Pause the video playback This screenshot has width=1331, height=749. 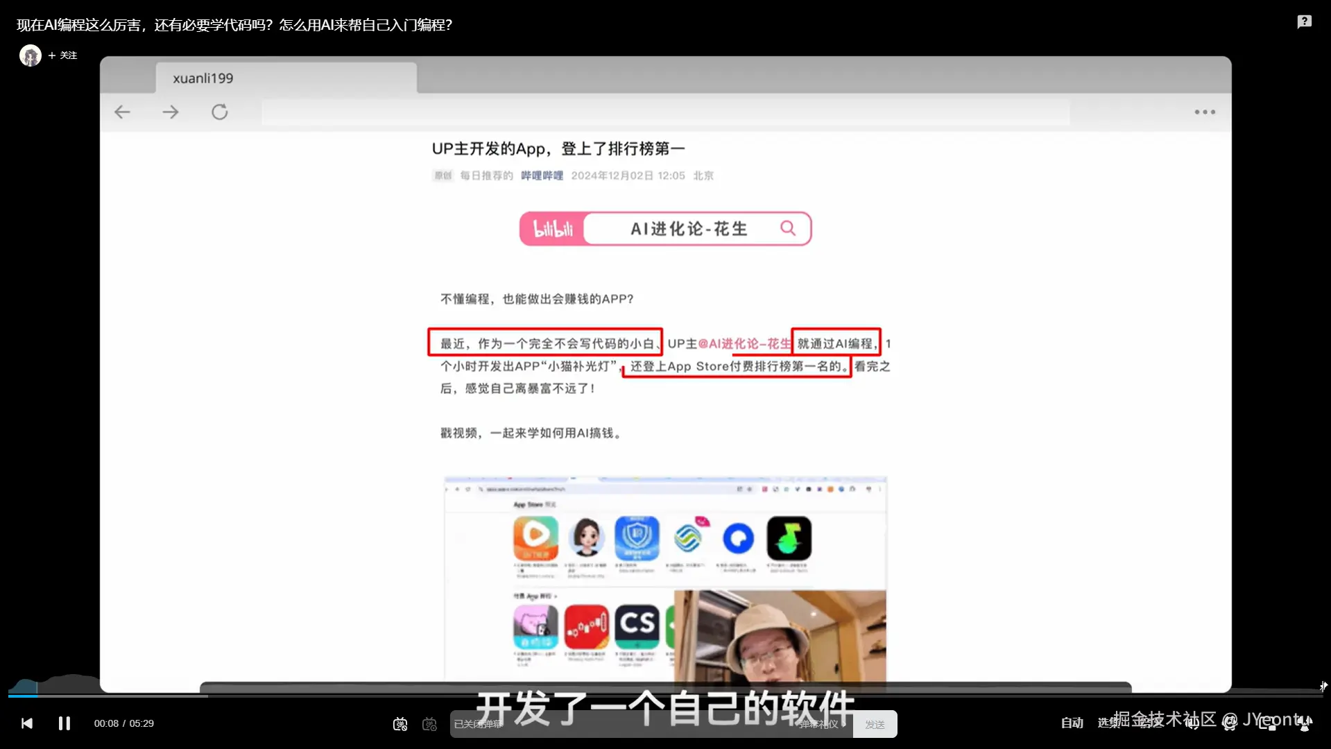(x=65, y=723)
